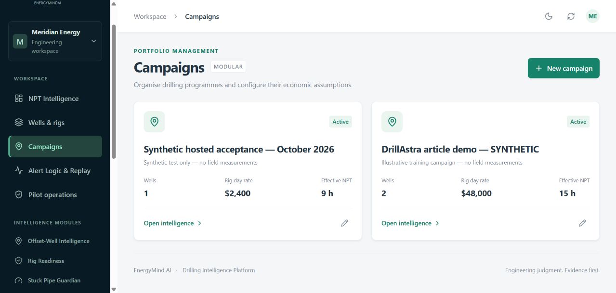Click the 9 h effective NPT value
Viewport: 616px width, 293px height.
tap(327, 193)
